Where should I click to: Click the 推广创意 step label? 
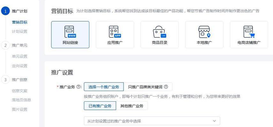coord(19,80)
